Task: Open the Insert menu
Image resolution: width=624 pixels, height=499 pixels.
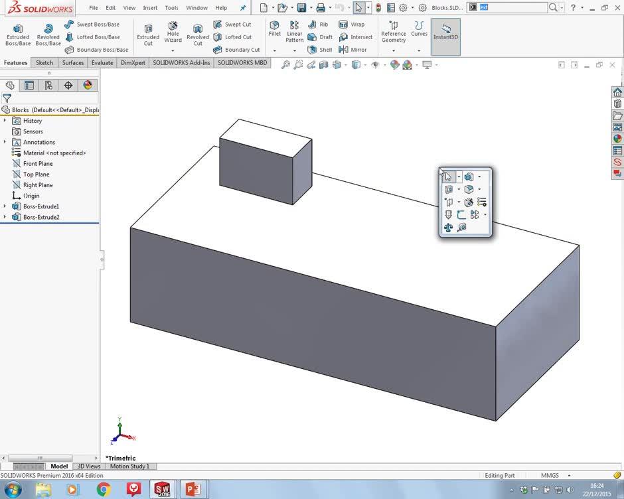Action: (150, 8)
